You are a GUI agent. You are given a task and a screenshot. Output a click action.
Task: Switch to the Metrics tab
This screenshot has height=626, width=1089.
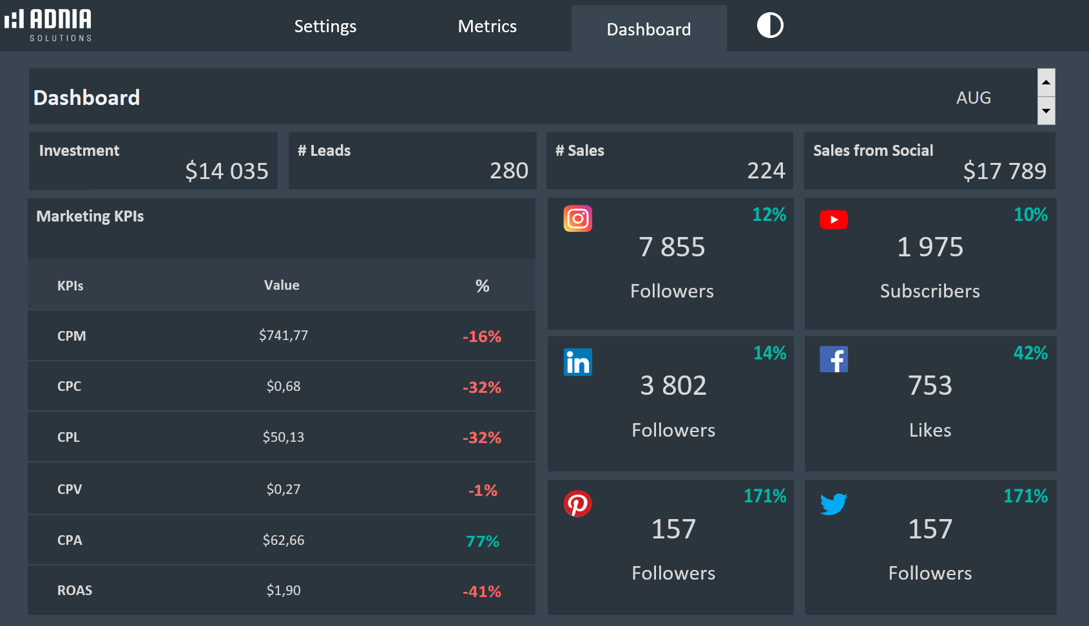[x=487, y=26]
